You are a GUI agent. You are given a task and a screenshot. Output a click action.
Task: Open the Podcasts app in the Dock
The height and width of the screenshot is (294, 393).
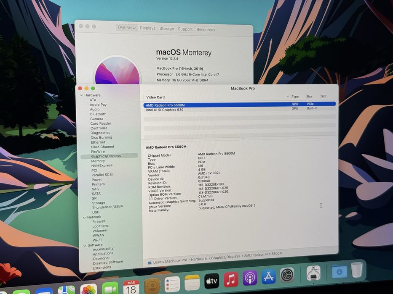250,278
